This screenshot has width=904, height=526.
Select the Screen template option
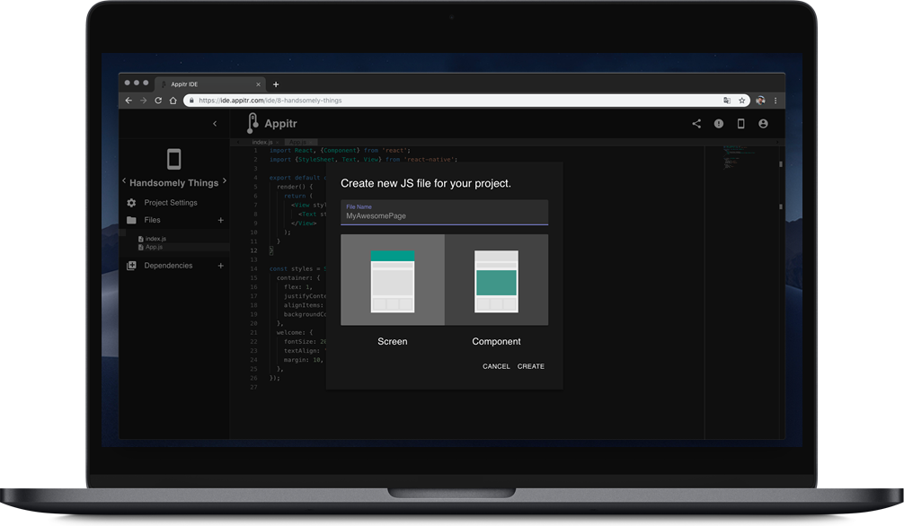tap(393, 280)
